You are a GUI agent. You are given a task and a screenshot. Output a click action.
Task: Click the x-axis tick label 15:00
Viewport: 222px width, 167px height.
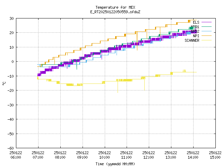click(215, 157)
